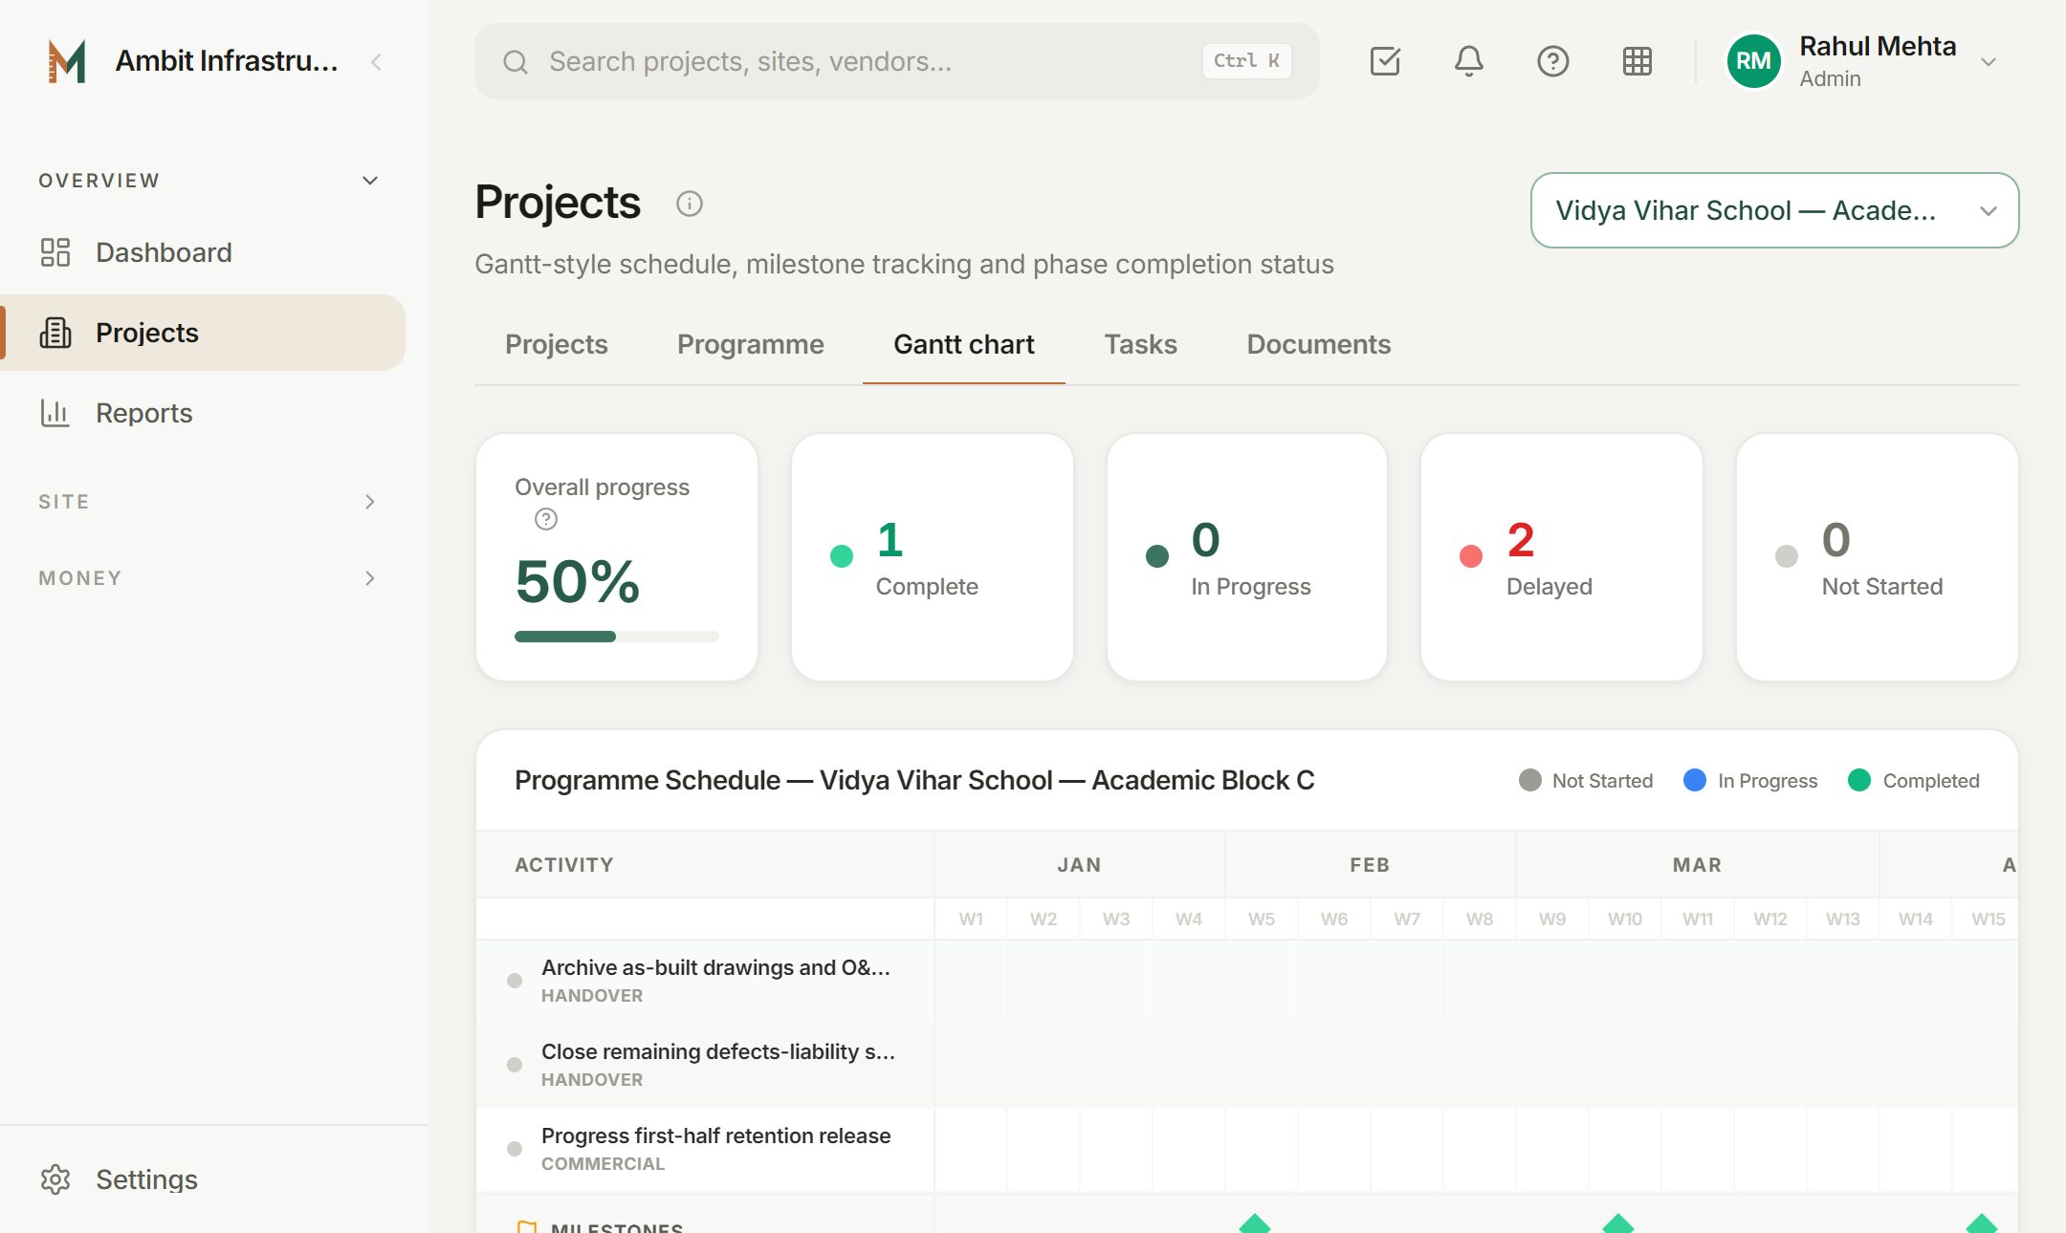Click the In Progress blue legend swatch

(1695, 781)
